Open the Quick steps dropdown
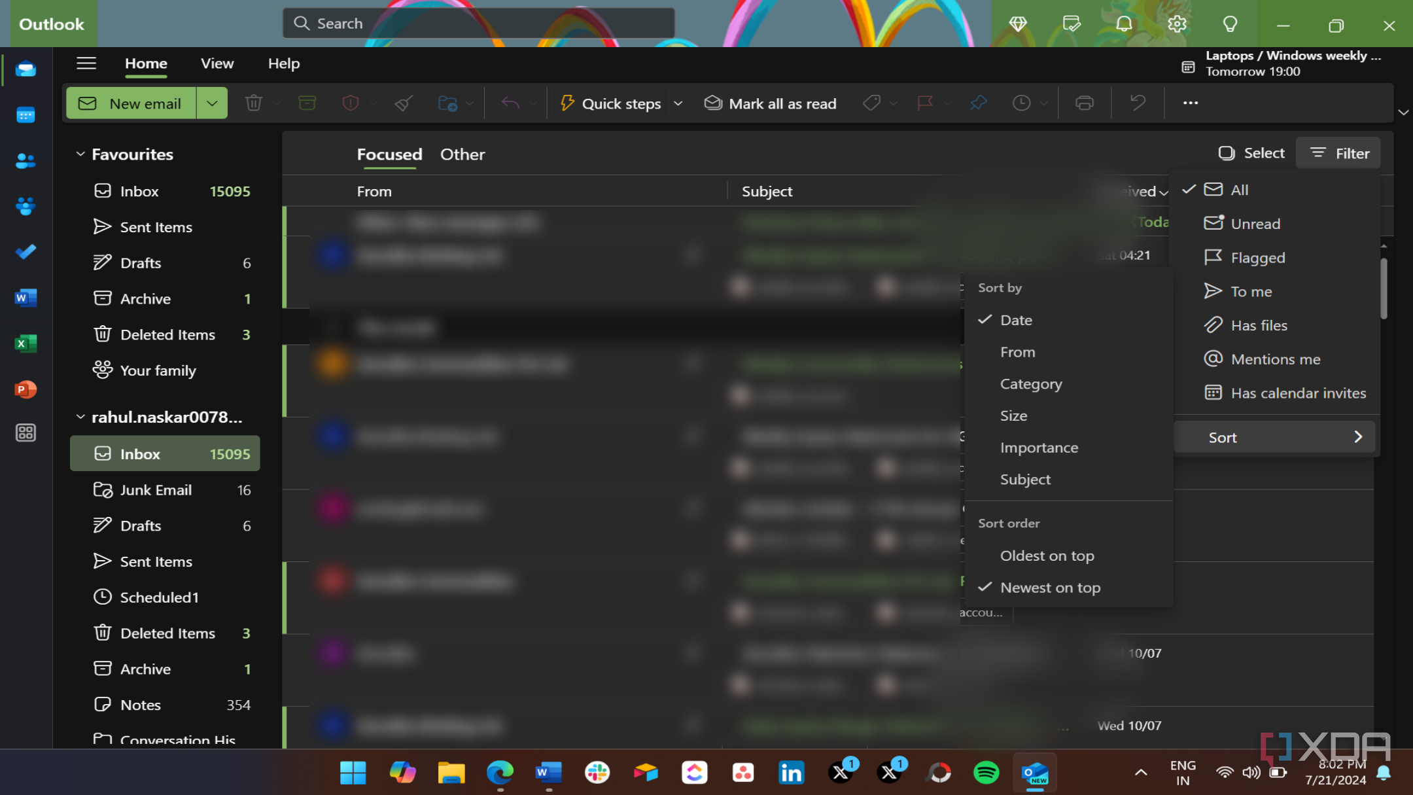This screenshot has width=1413, height=795. (678, 103)
